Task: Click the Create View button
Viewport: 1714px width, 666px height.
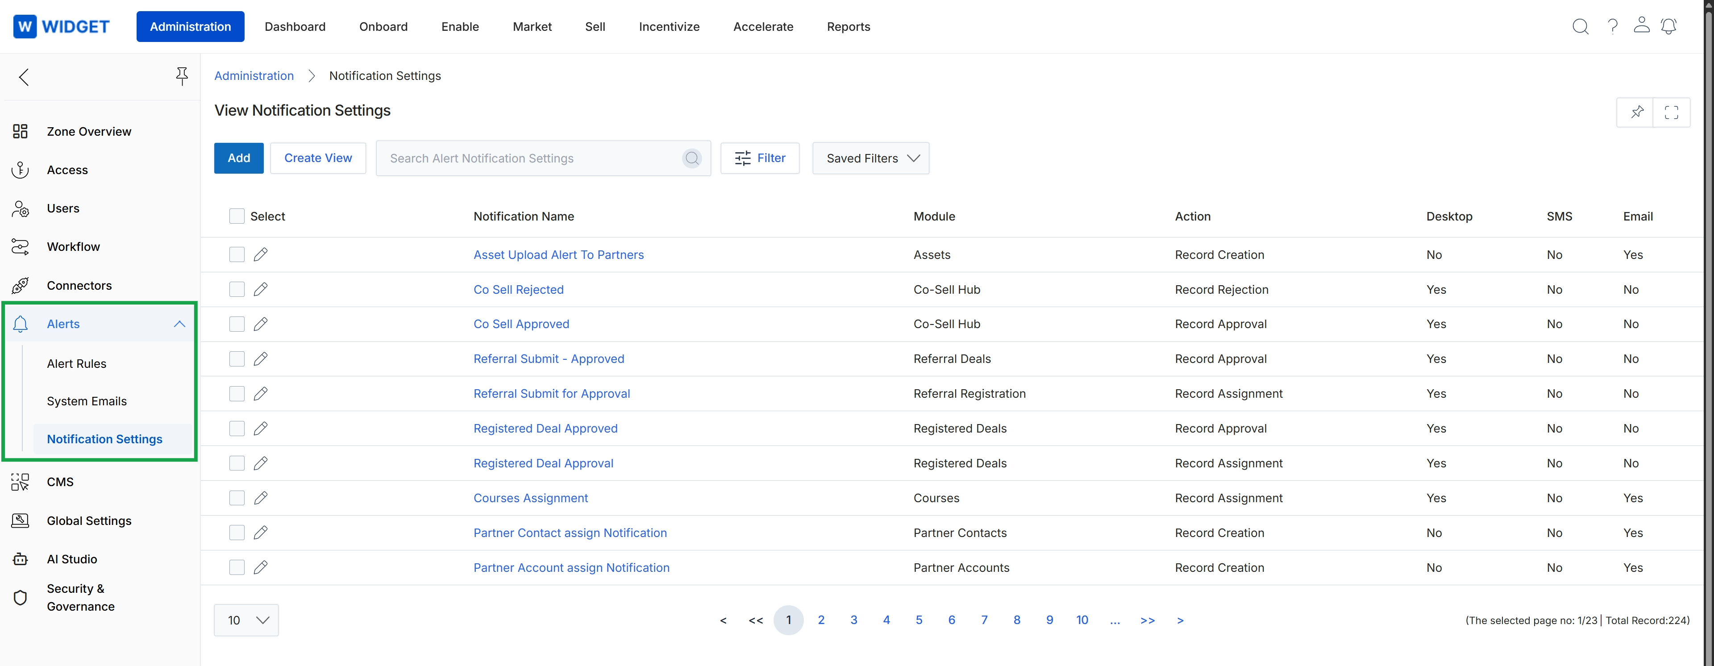Action: (x=318, y=158)
